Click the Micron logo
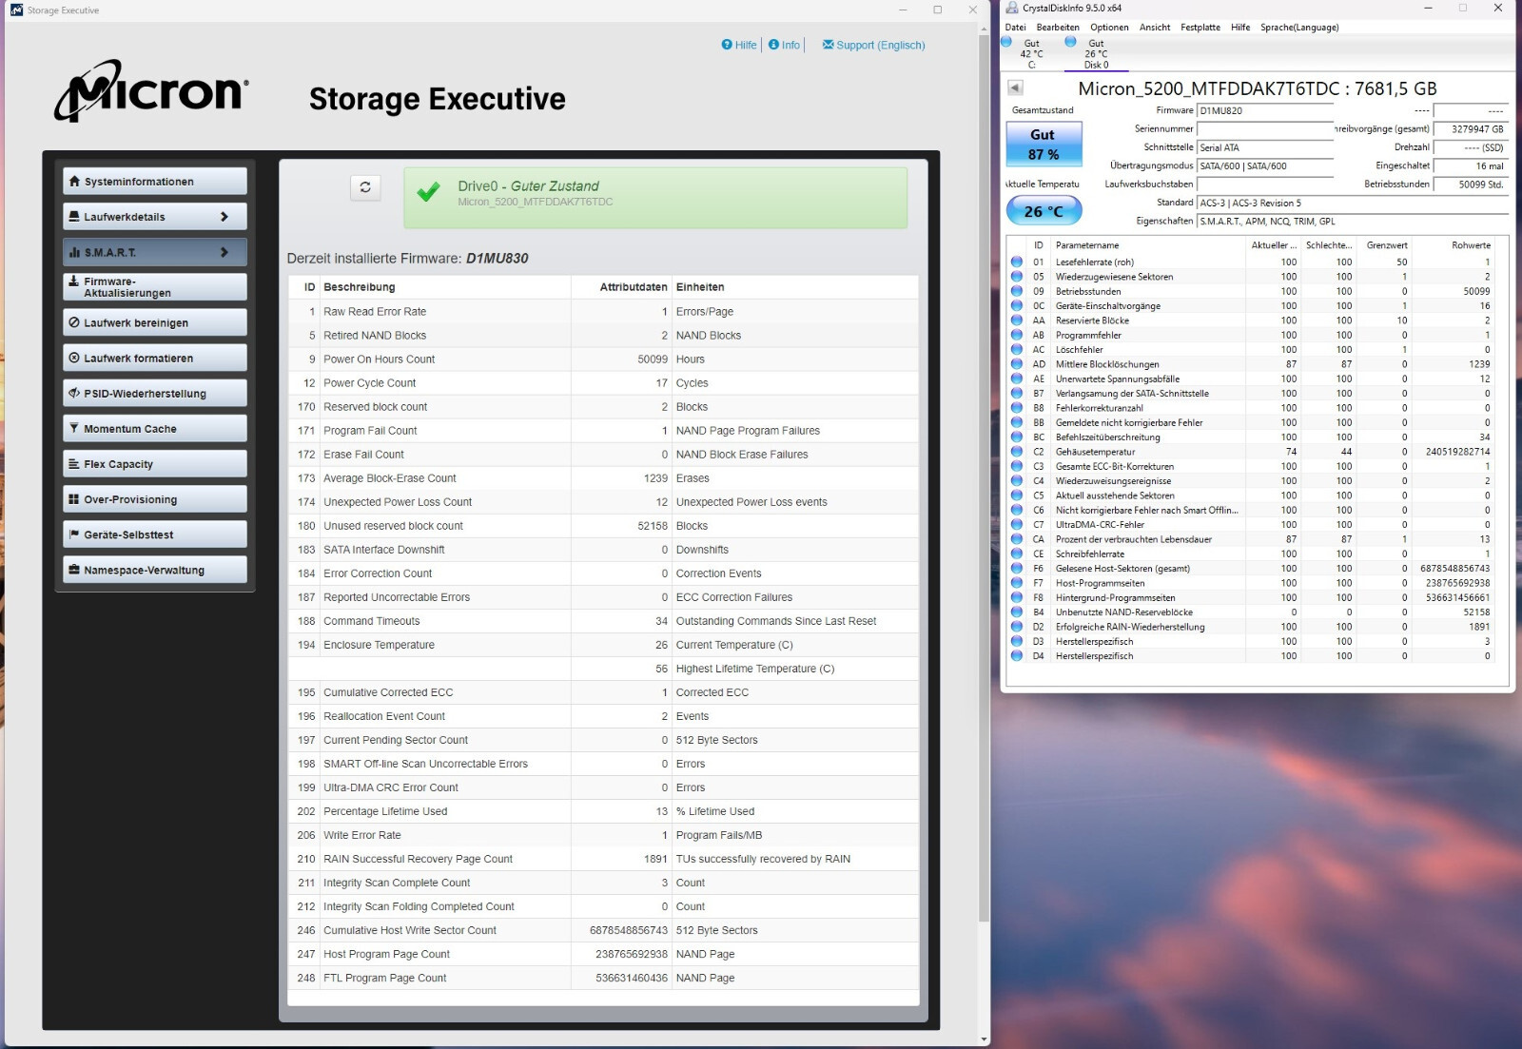This screenshot has width=1522, height=1049. [x=151, y=91]
